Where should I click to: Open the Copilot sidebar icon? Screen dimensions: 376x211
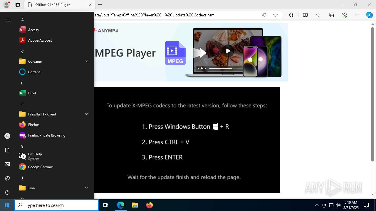tap(369, 15)
